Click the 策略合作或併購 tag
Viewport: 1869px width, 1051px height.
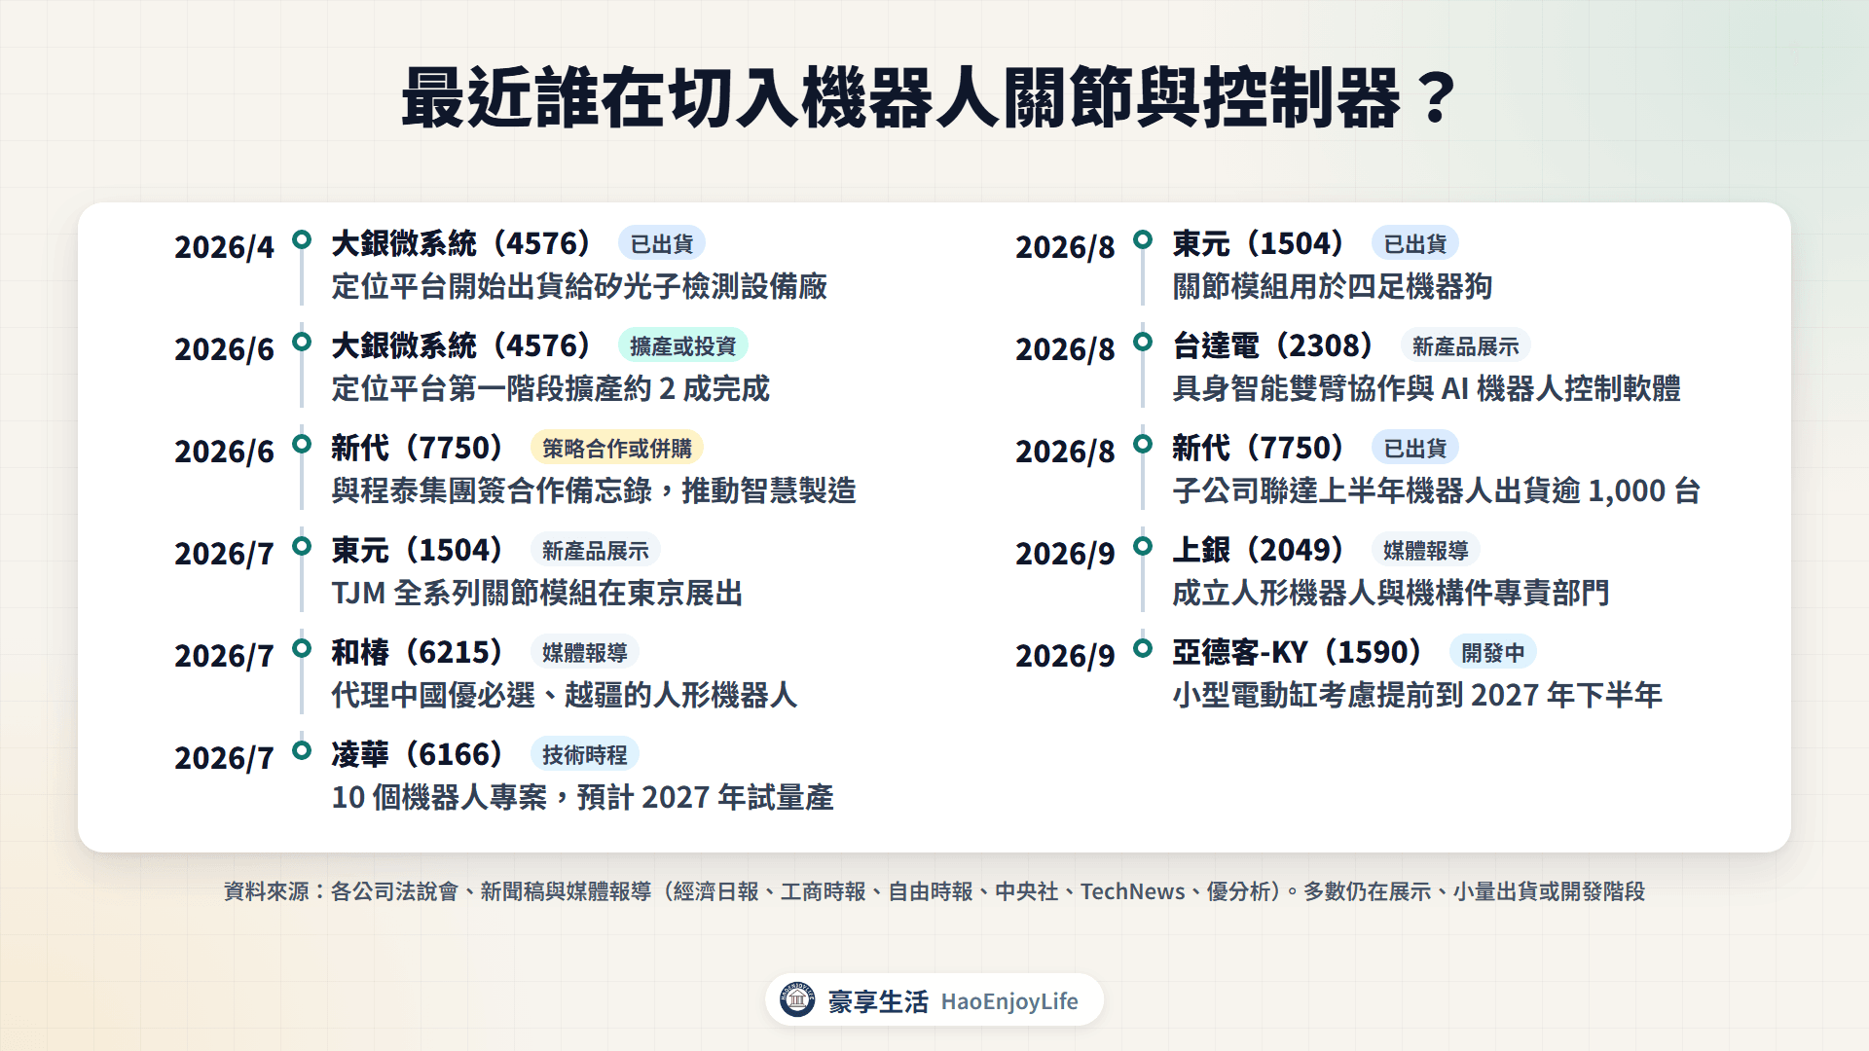tap(617, 448)
